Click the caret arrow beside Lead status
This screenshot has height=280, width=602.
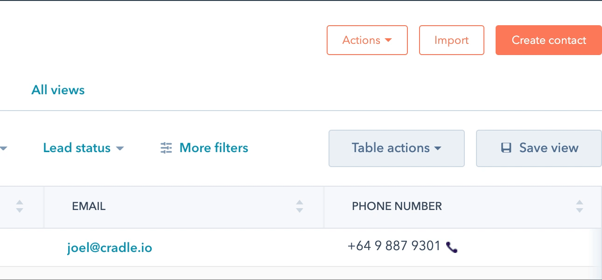point(120,149)
